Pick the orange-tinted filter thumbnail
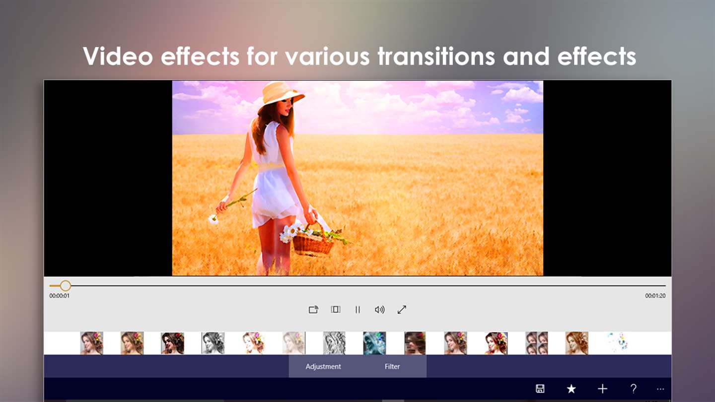Viewport: 715px width, 402px height. [576, 343]
